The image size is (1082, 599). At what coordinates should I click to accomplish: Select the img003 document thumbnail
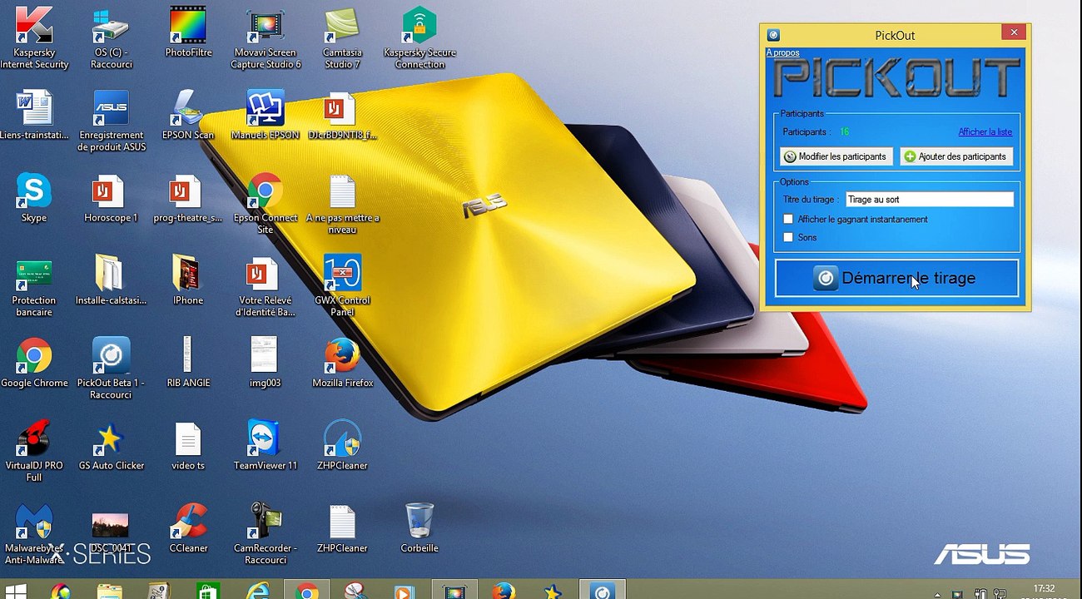[266, 363]
